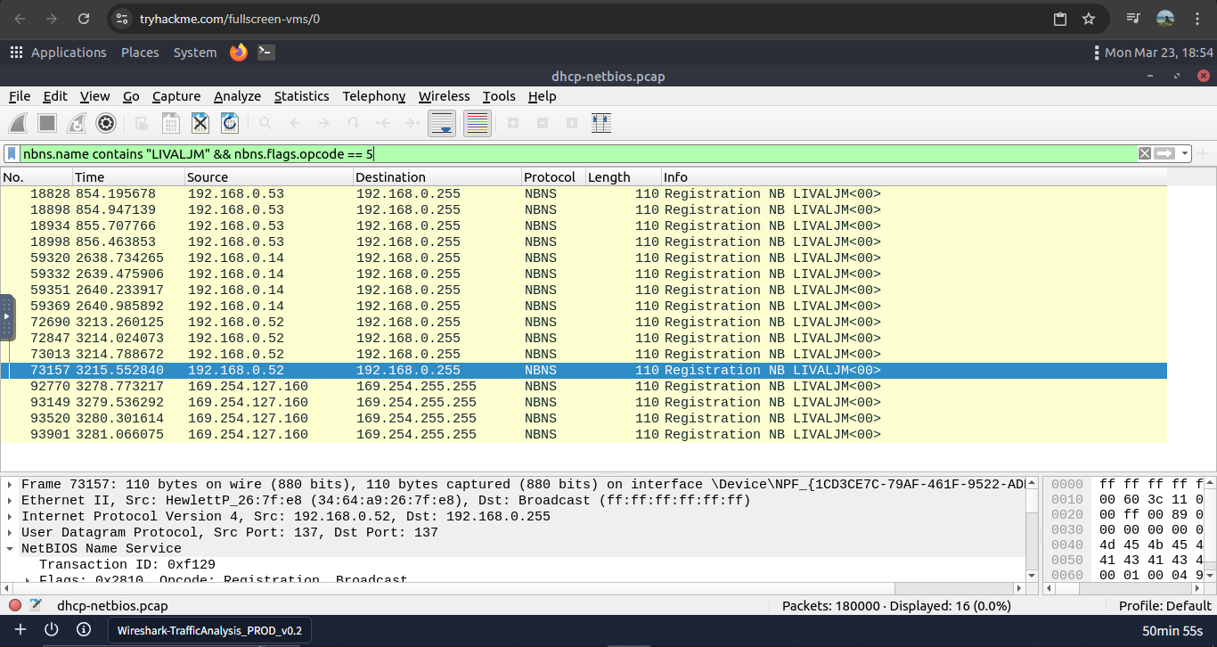
Task: Open the Telephony menu
Action: click(374, 96)
